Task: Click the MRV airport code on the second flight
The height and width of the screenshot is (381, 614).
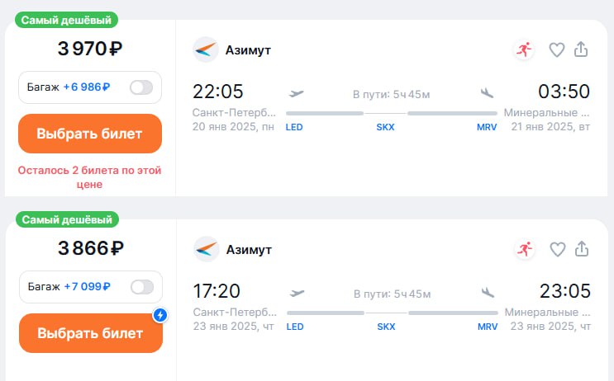Action: 488,327
